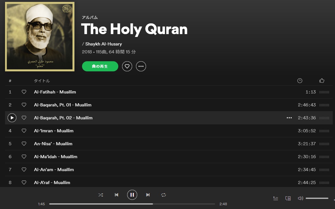Save album with heart next to play button
This screenshot has width=335, height=209.
[127, 66]
